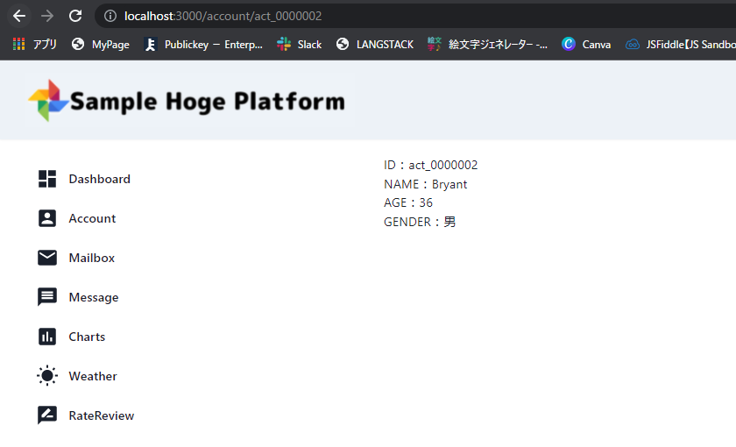
Task: Open the アプリ apps grid icon
Action: [x=18, y=44]
